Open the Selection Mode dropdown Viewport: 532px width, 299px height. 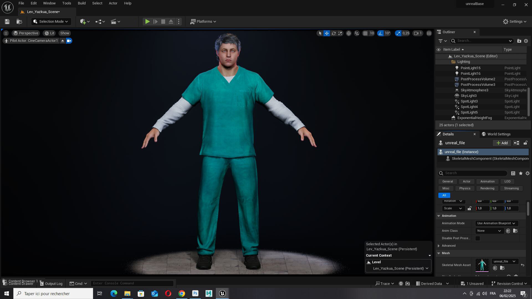pos(51,22)
